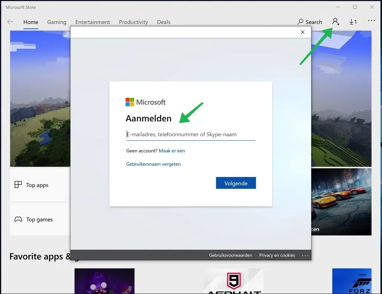Click the Minecraft hero banner on left

[x=40, y=98]
